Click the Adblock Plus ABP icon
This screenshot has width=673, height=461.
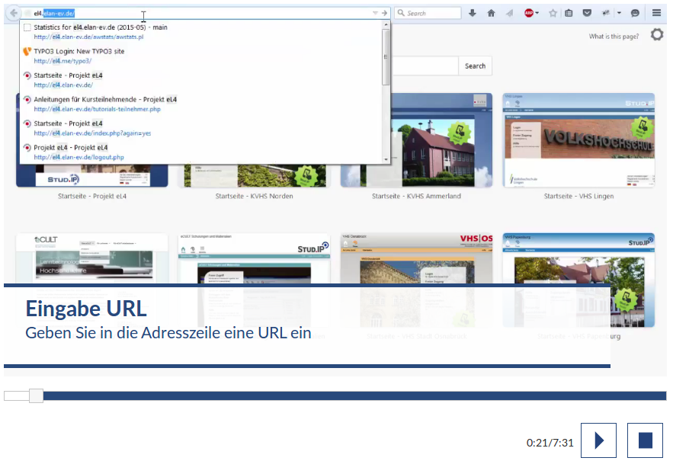[529, 13]
